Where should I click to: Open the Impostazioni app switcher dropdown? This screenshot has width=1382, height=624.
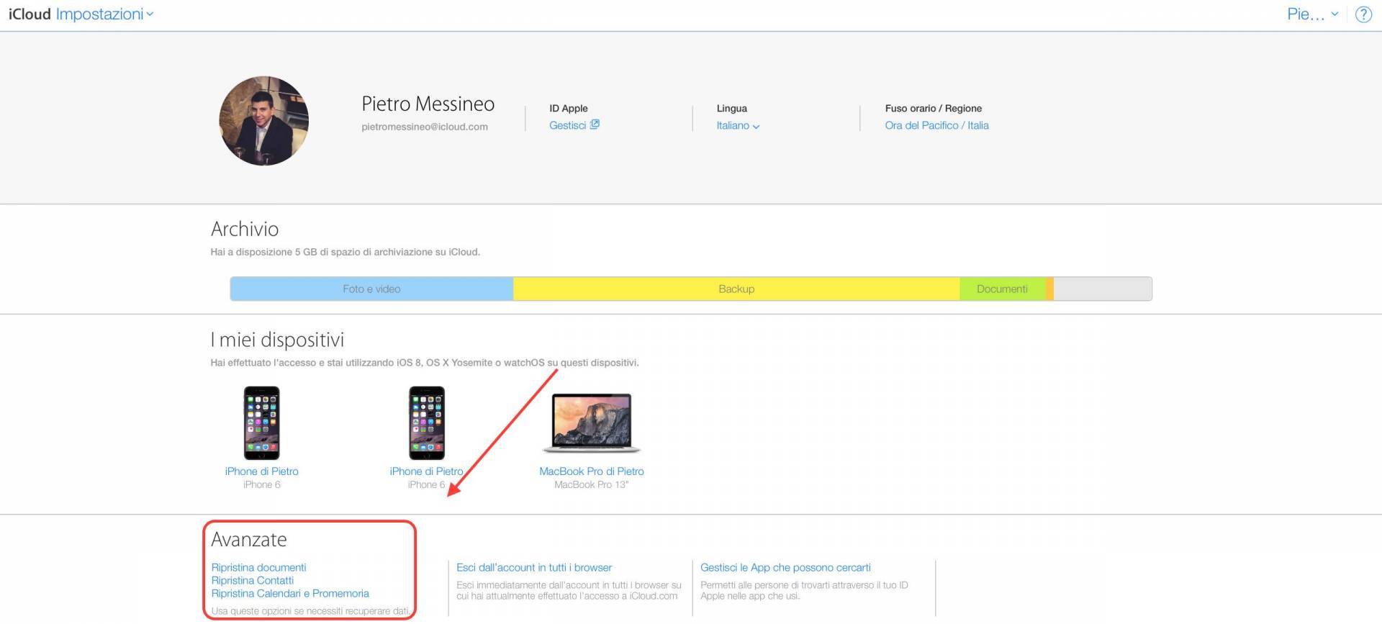(x=104, y=14)
